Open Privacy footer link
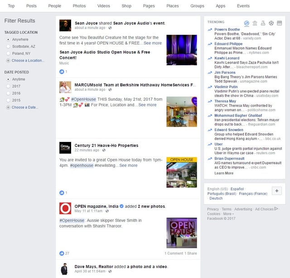Image resolution: width=290 pixels, height=278 pixels. [x=213, y=209]
